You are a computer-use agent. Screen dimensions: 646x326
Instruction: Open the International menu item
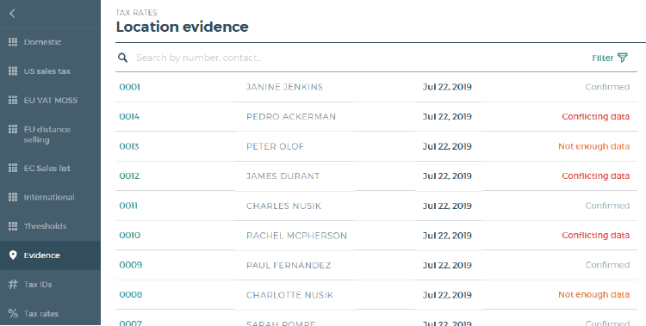[x=50, y=197]
